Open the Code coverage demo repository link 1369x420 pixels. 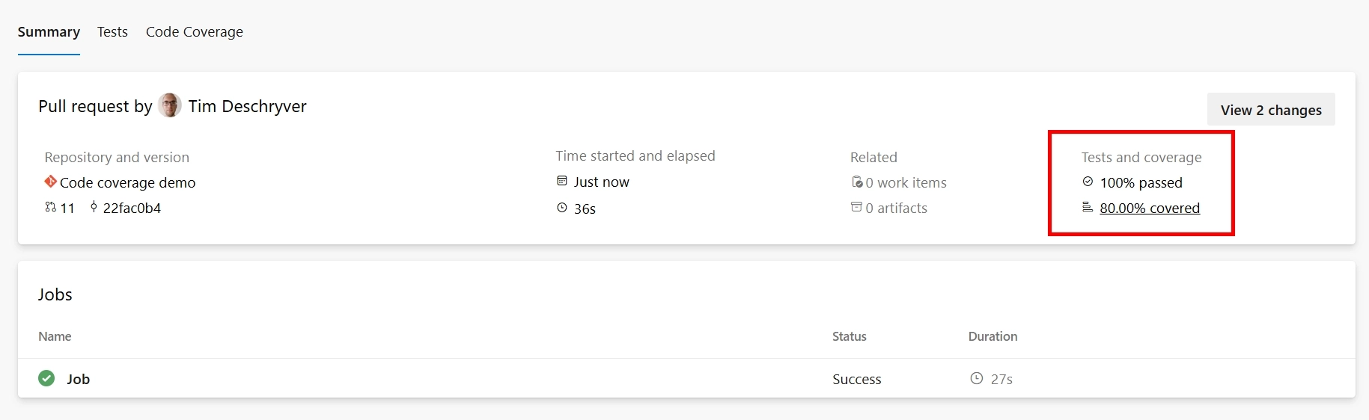[127, 182]
